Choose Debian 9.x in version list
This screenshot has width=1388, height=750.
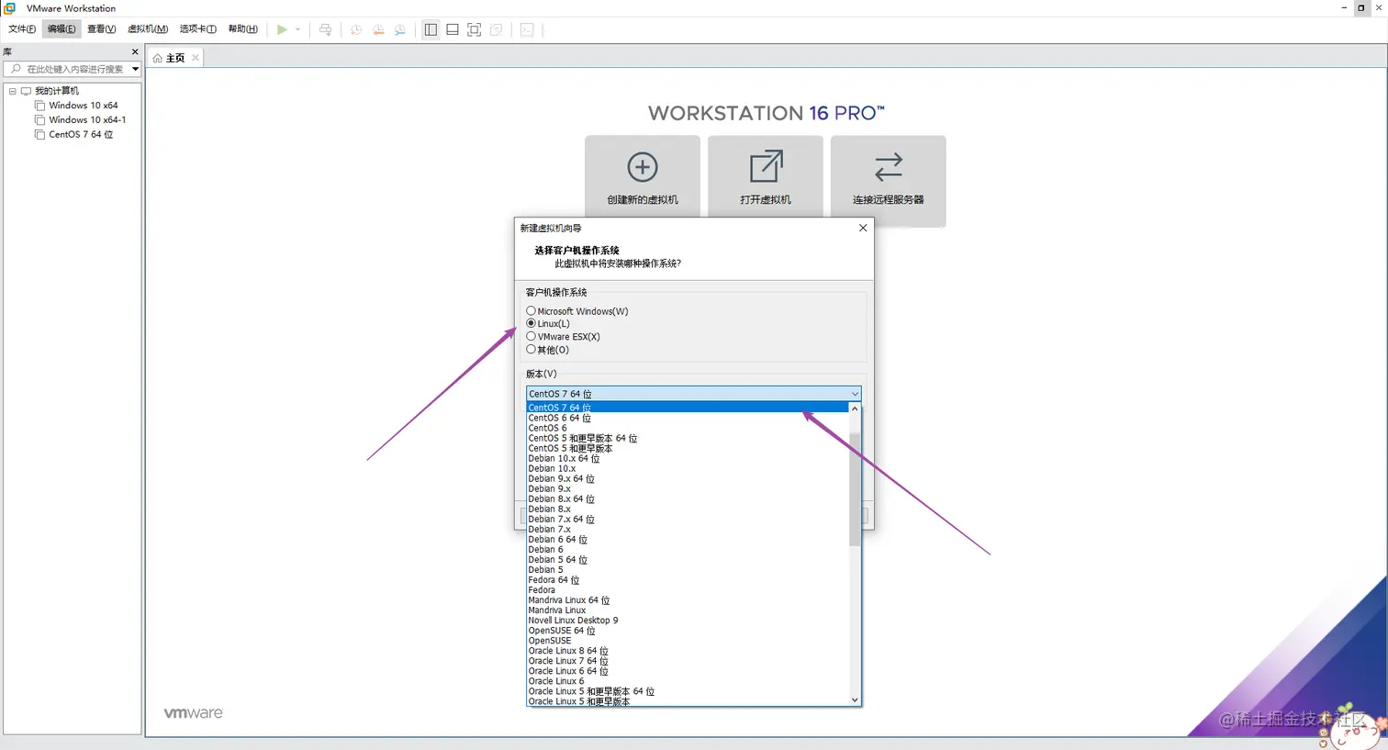point(688,488)
